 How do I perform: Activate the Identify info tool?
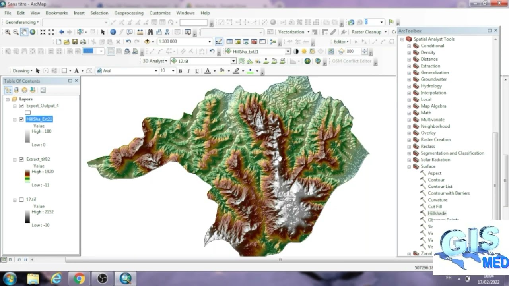tap(113, 32)
